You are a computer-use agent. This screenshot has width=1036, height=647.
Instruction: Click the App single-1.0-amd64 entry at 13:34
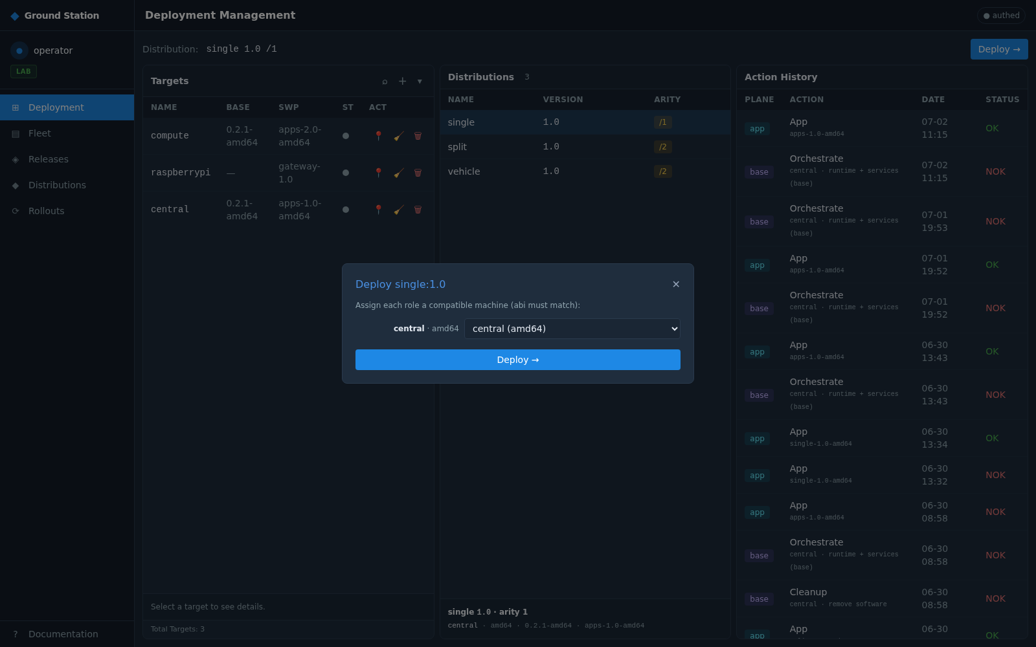(x=882, y=438)
